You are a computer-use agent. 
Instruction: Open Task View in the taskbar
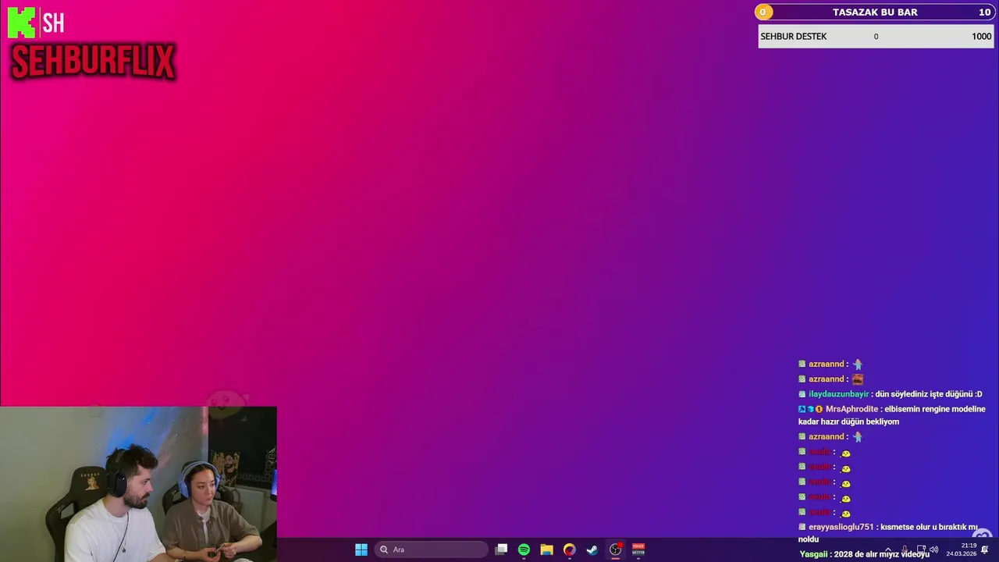click(x=501, y=550)
